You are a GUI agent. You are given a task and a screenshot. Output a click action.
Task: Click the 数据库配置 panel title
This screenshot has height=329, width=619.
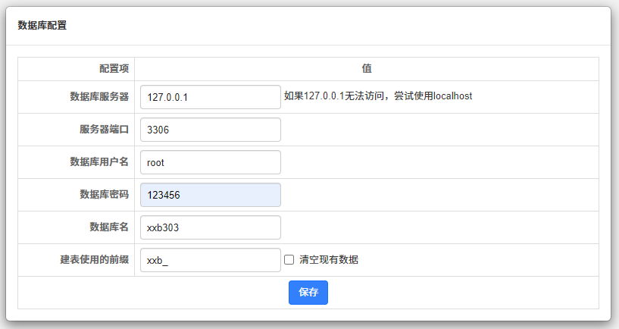pyautogui.click(x=42, y=26)
